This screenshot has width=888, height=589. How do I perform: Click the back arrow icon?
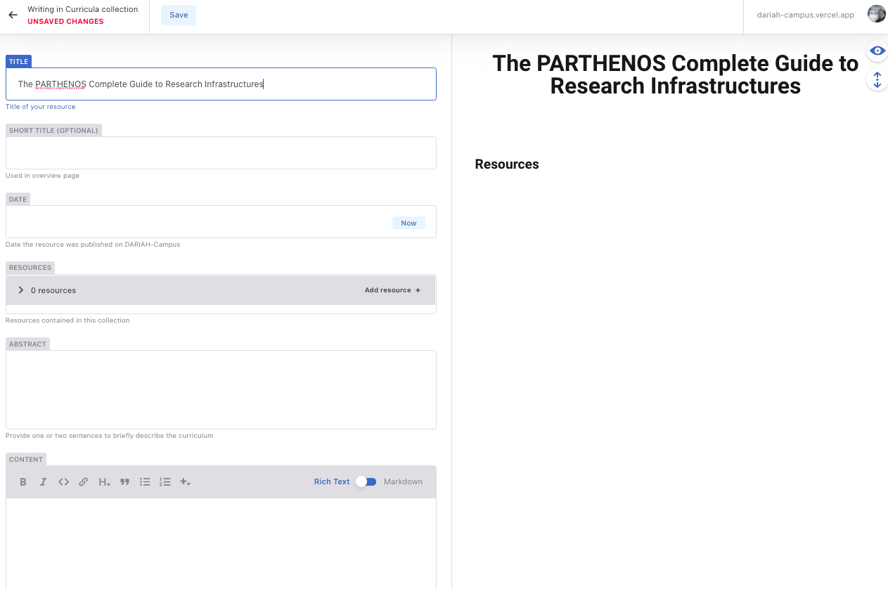tap(13, 15)
